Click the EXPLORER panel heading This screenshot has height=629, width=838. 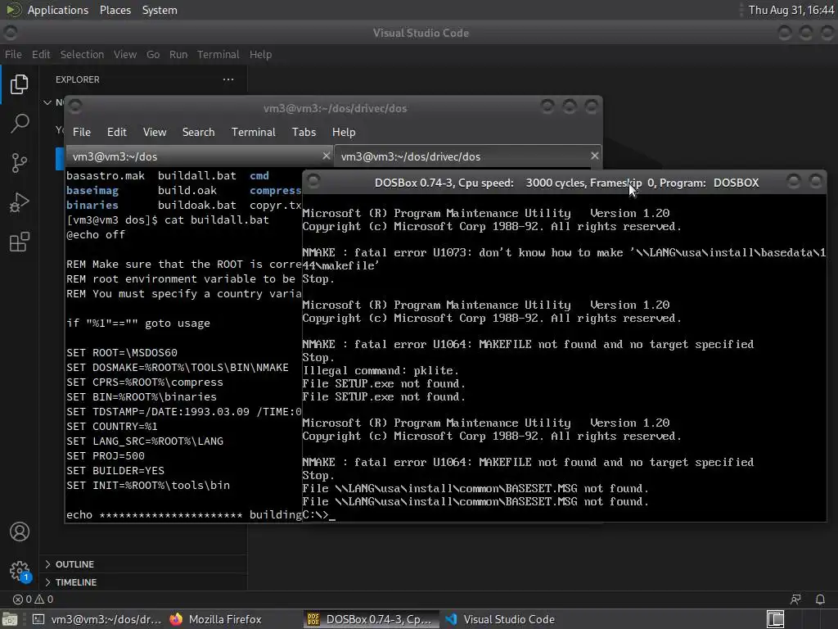pos(78,79)
